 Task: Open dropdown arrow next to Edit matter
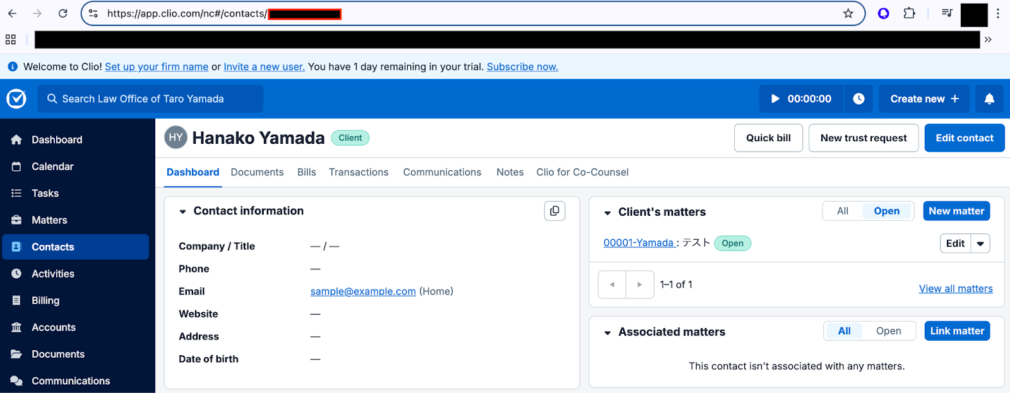980,243
